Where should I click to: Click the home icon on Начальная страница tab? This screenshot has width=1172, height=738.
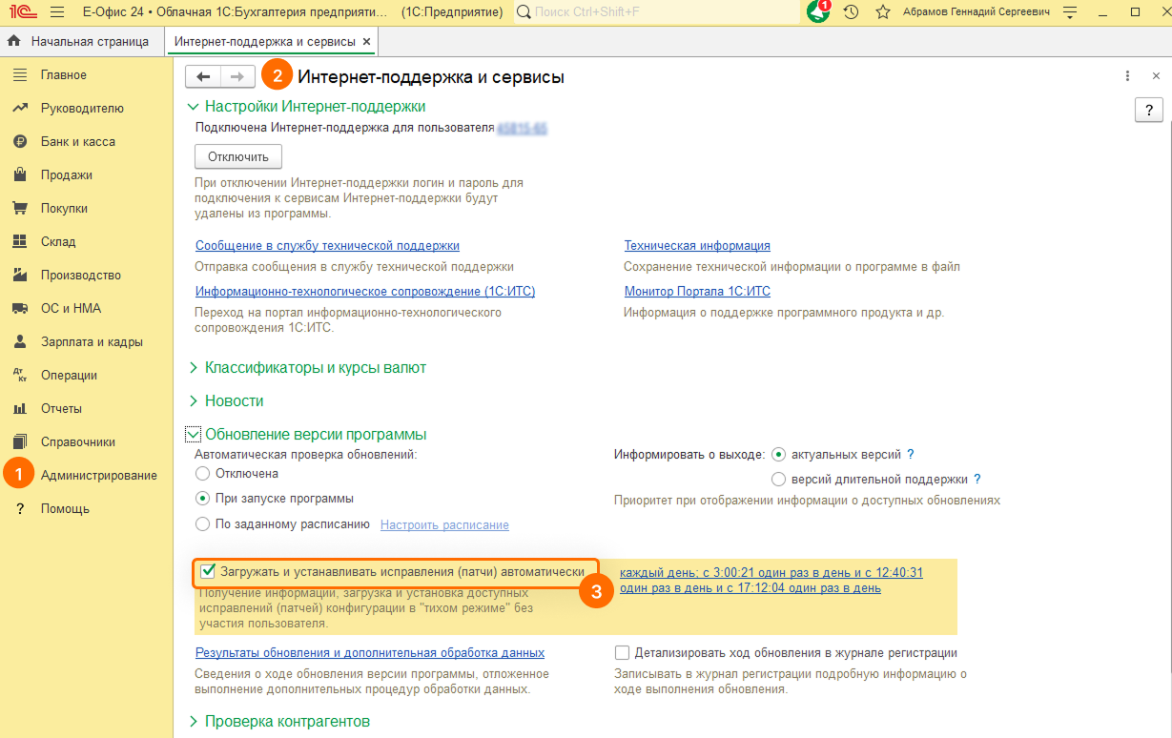tap(14, 42)
